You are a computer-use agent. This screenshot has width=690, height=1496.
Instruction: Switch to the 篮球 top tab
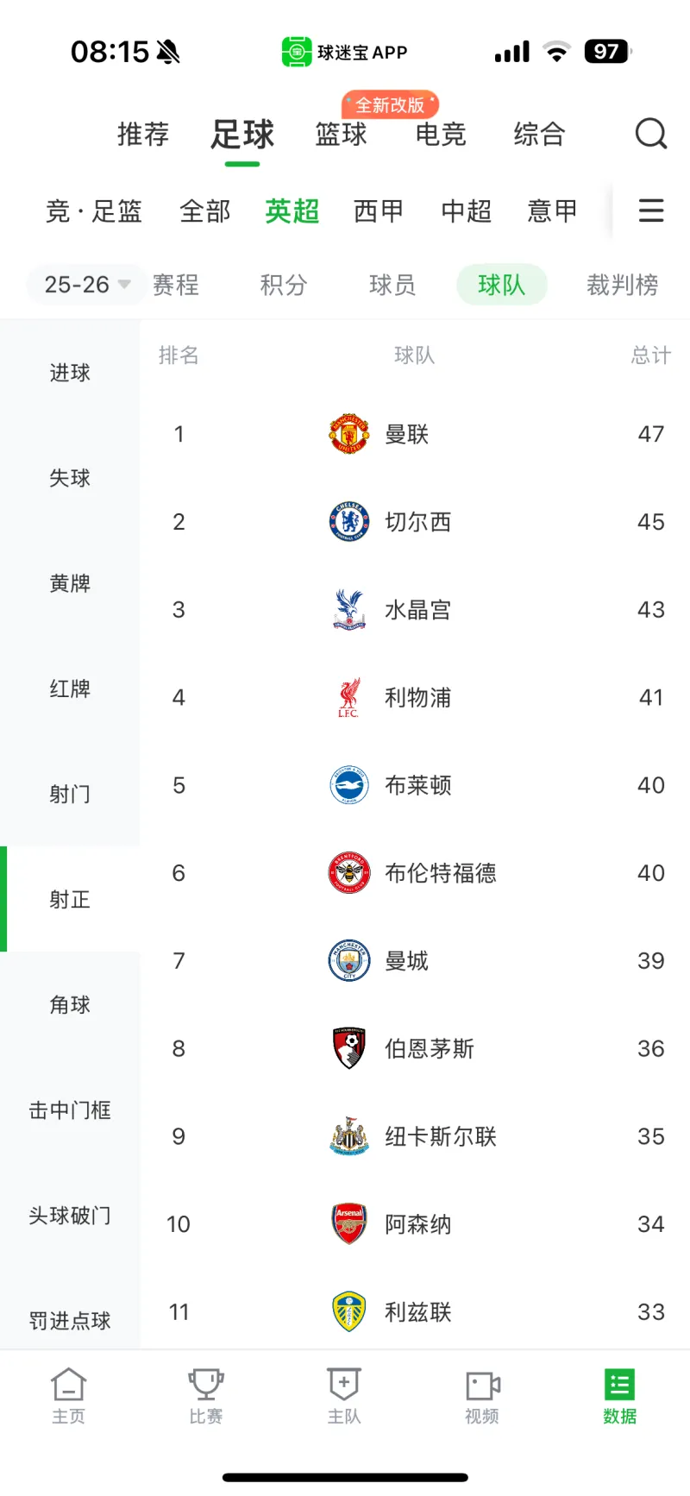(341, 135)
